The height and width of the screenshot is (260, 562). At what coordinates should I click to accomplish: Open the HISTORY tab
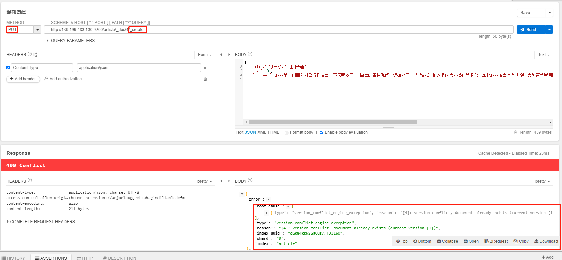[x=13, y=258]
